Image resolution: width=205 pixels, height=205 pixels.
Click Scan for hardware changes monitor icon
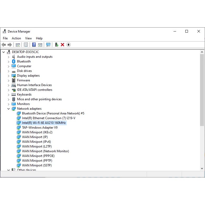(48, 45)
